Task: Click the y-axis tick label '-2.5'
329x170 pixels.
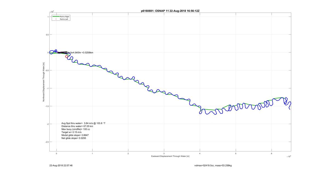Action: point(47,142)
